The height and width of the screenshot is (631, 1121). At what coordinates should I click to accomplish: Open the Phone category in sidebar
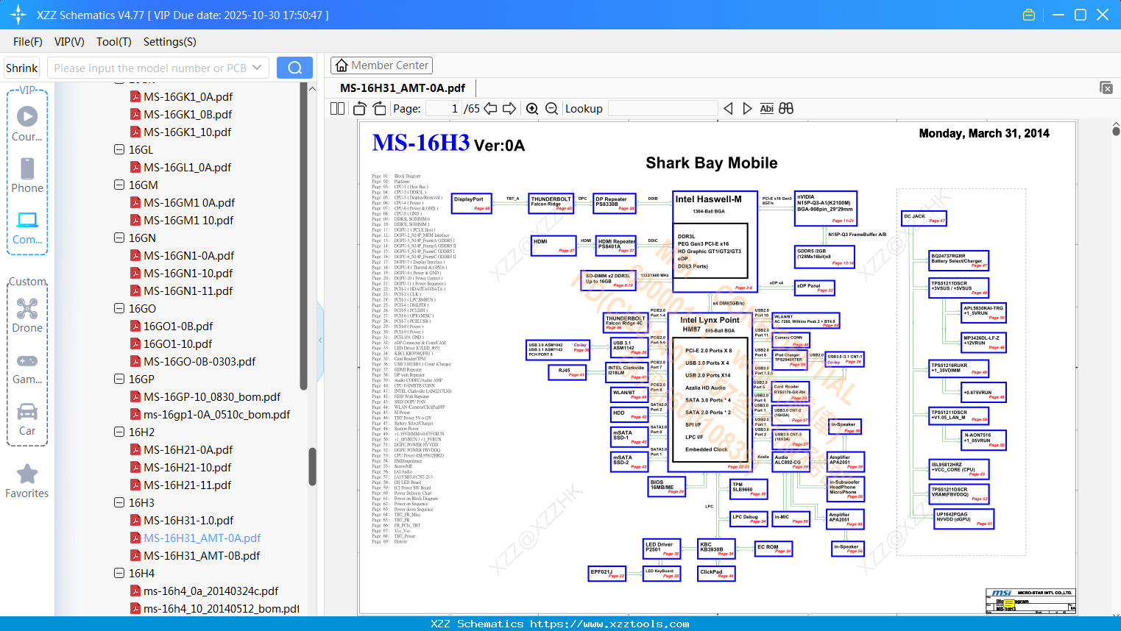[x=27, y=175]
